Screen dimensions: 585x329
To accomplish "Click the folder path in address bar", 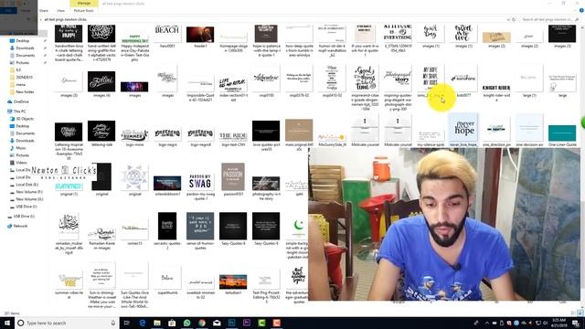I will (x=66, y=19).
